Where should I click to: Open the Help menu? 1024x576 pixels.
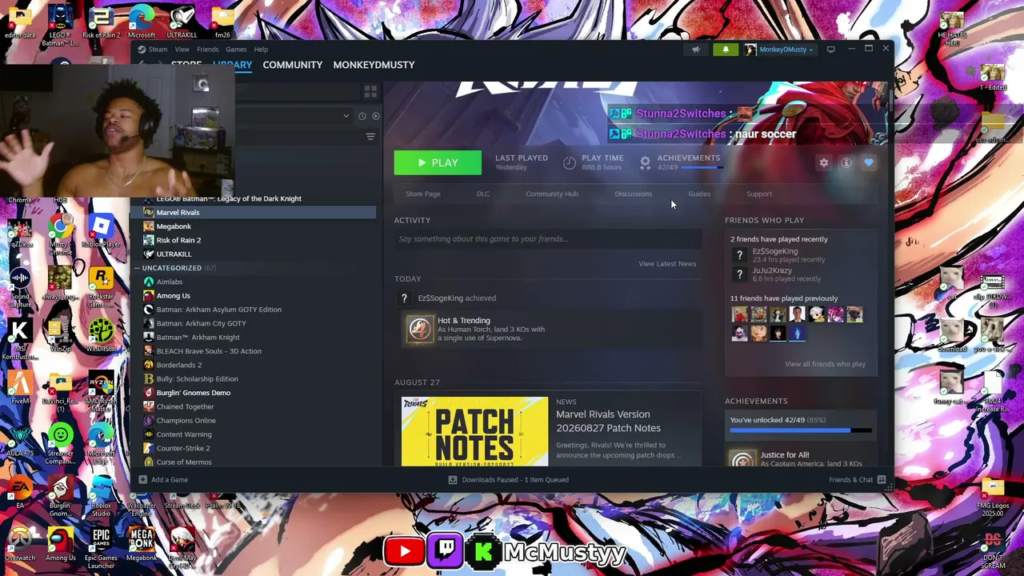[261, 50]
